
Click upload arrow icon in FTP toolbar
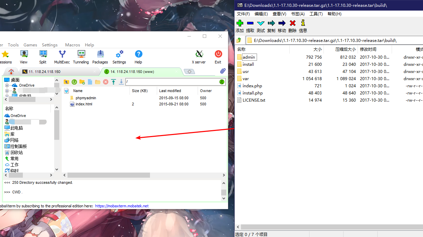click(x=114, y=82)
